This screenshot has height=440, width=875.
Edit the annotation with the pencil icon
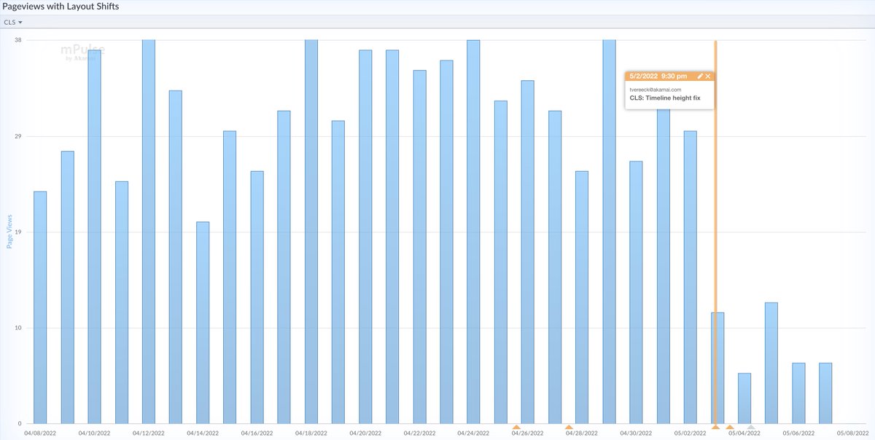point(700,76)
